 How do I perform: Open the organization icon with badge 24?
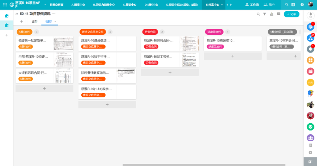coord(310,38)
